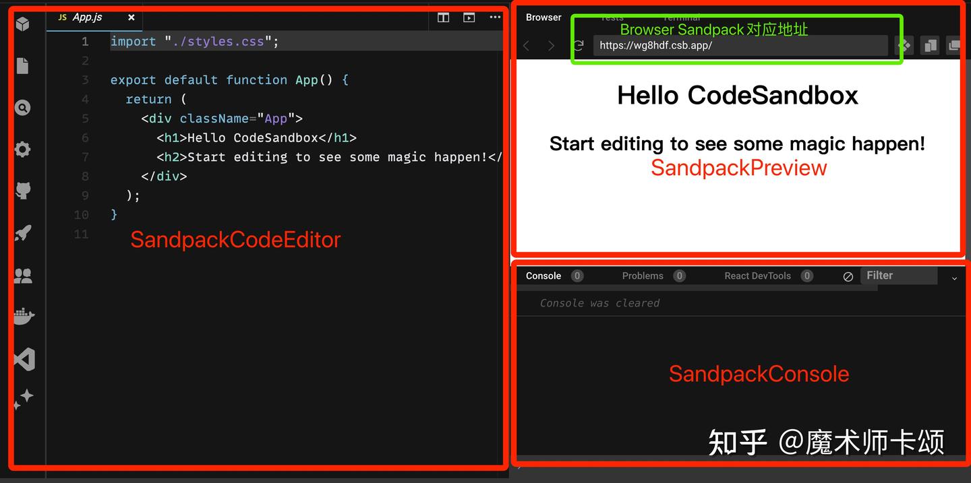Click the browser back arrow in preview pane
This screenshot has height=483, width=971.
(527, 45)
